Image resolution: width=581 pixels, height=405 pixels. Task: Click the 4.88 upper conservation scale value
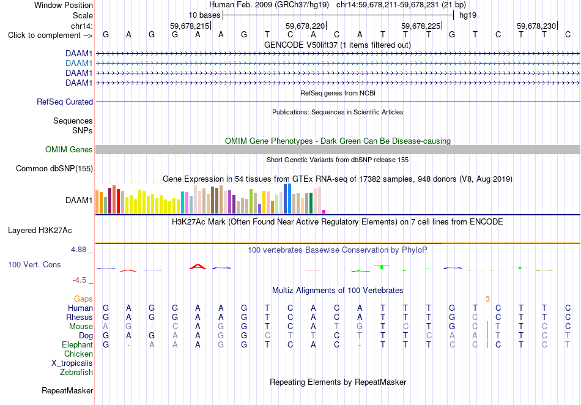(78, 250)
